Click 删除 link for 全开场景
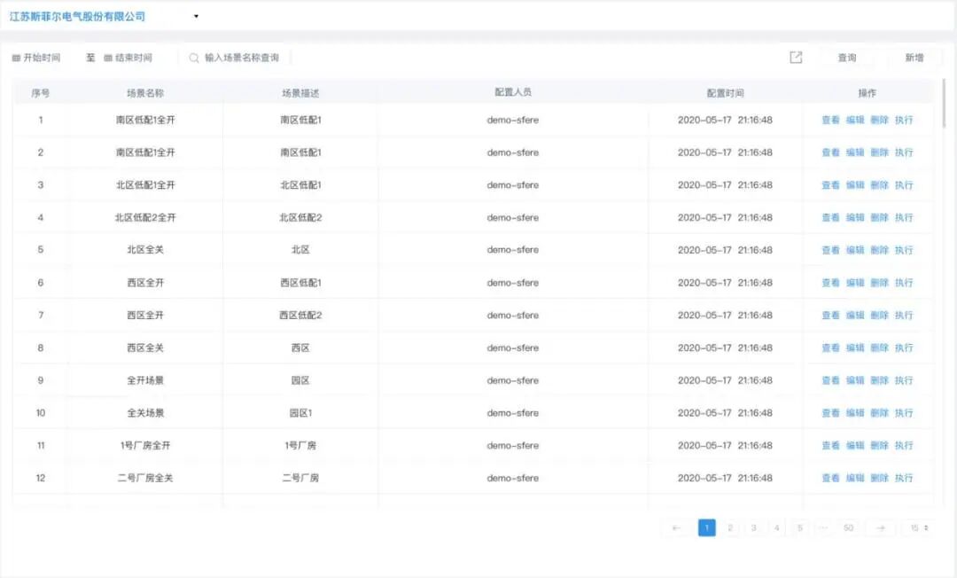This screenshot has height=578, width=957. 878,379
